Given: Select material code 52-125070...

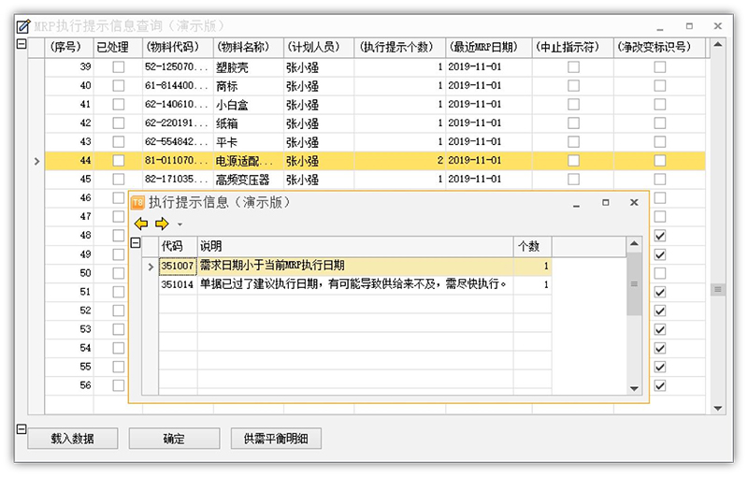Looking at the screenshot, I should tap(177, 66).
